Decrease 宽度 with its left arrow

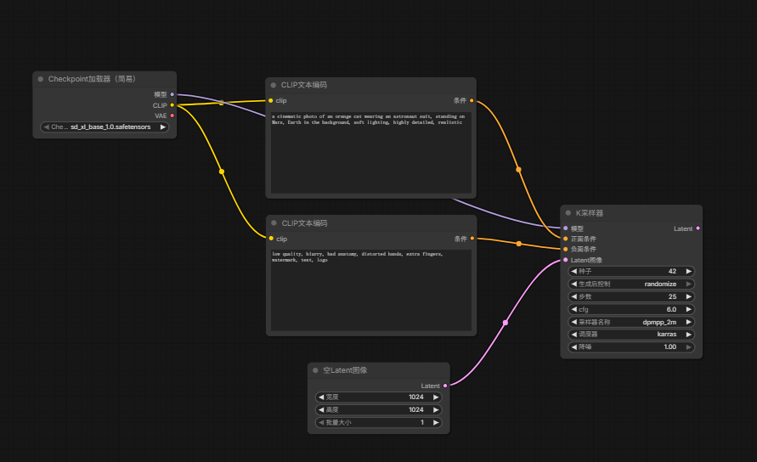[x=321, y=397]
